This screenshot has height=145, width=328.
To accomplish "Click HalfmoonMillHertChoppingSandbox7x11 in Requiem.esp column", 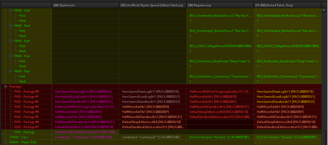I will tap(220, 92).
